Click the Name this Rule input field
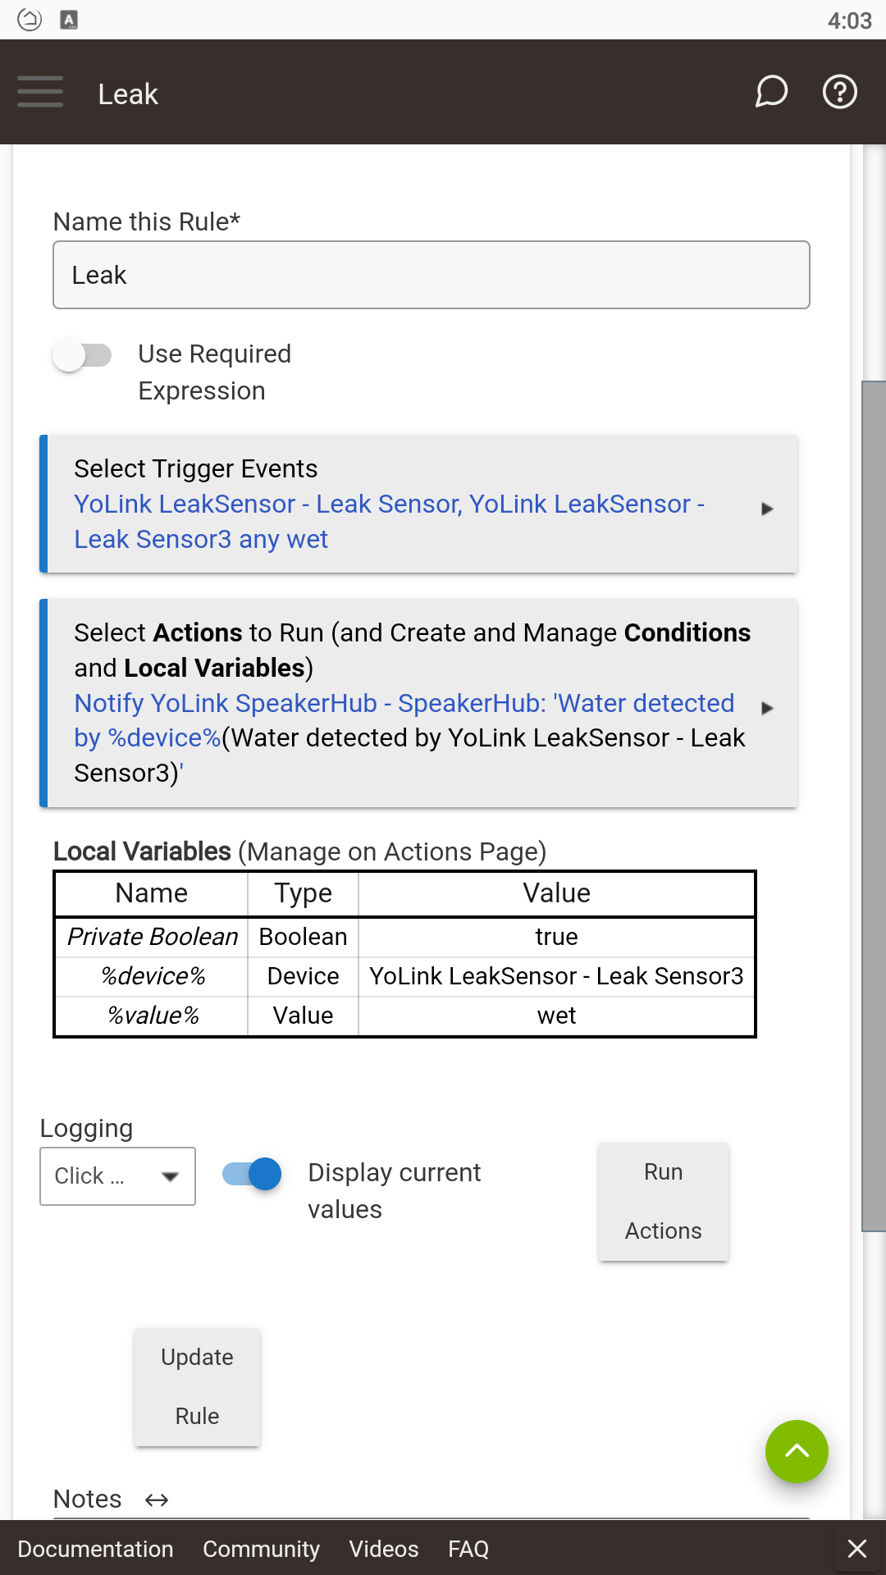This screenshot has height=1575, width=886. pyautogui.click(x=432, y=275)
